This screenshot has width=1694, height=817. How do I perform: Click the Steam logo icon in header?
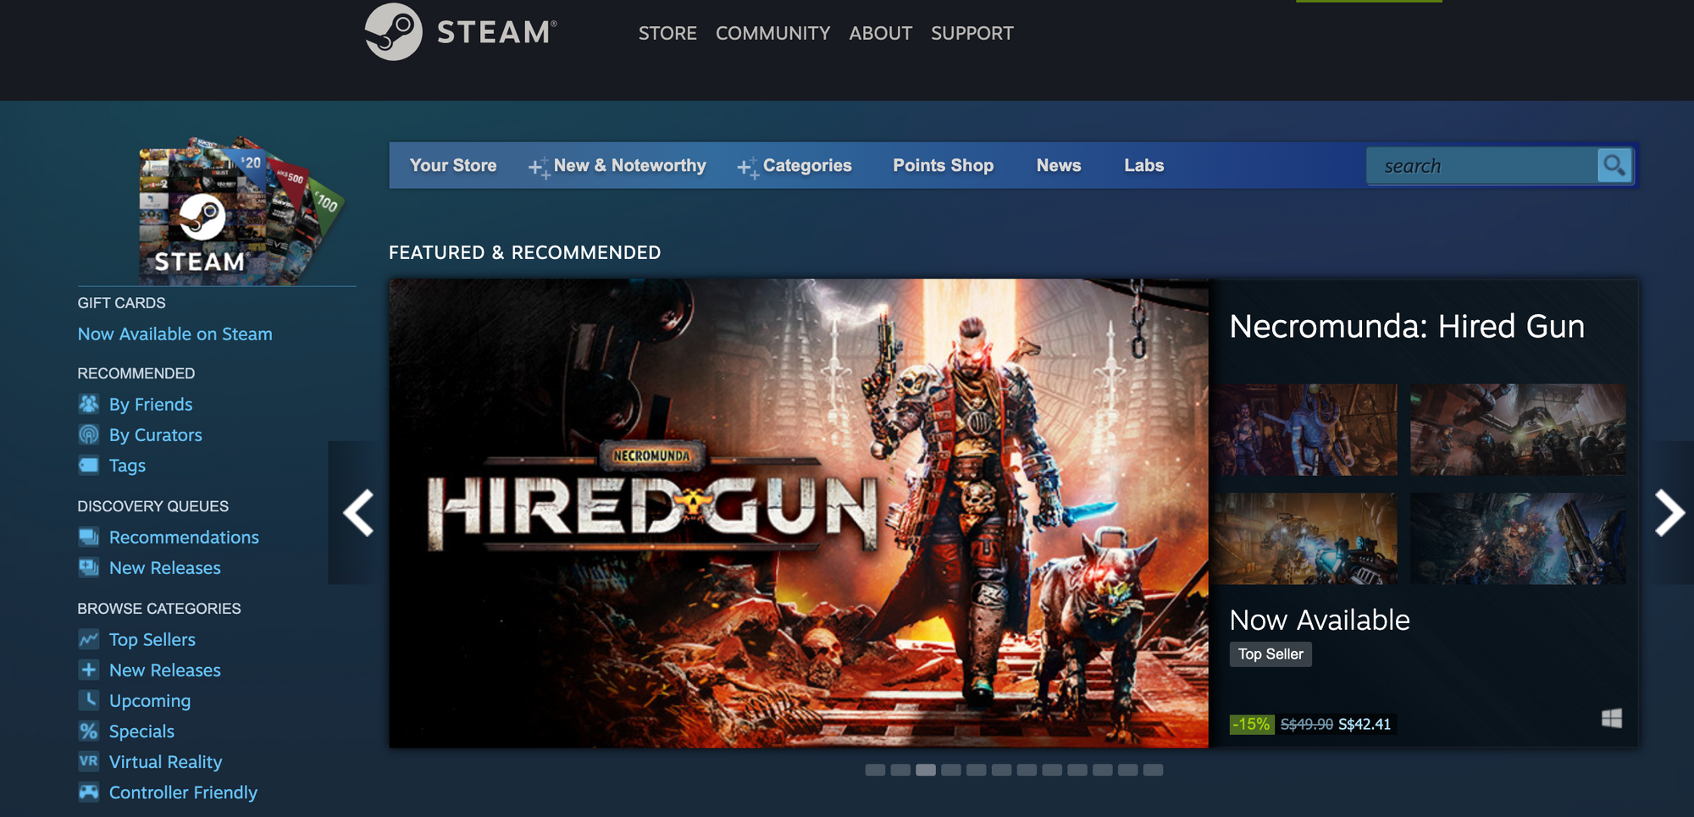coord(393,32)
